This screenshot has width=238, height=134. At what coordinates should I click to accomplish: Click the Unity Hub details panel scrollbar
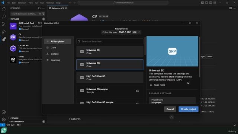click(199, 57)
